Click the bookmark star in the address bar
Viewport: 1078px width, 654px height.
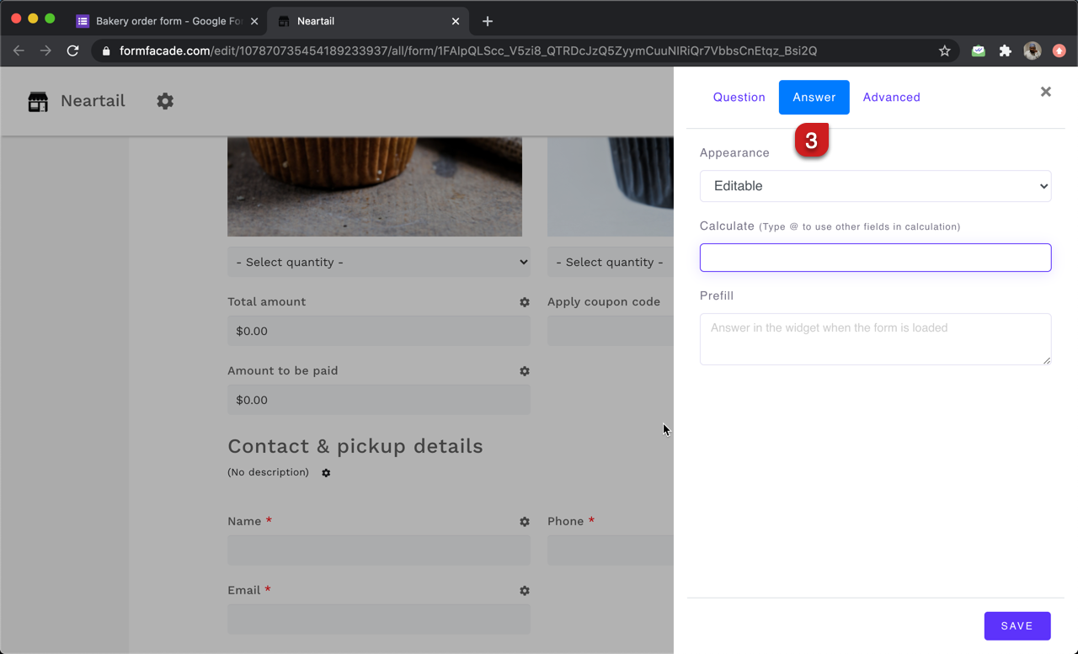point(944,51)
